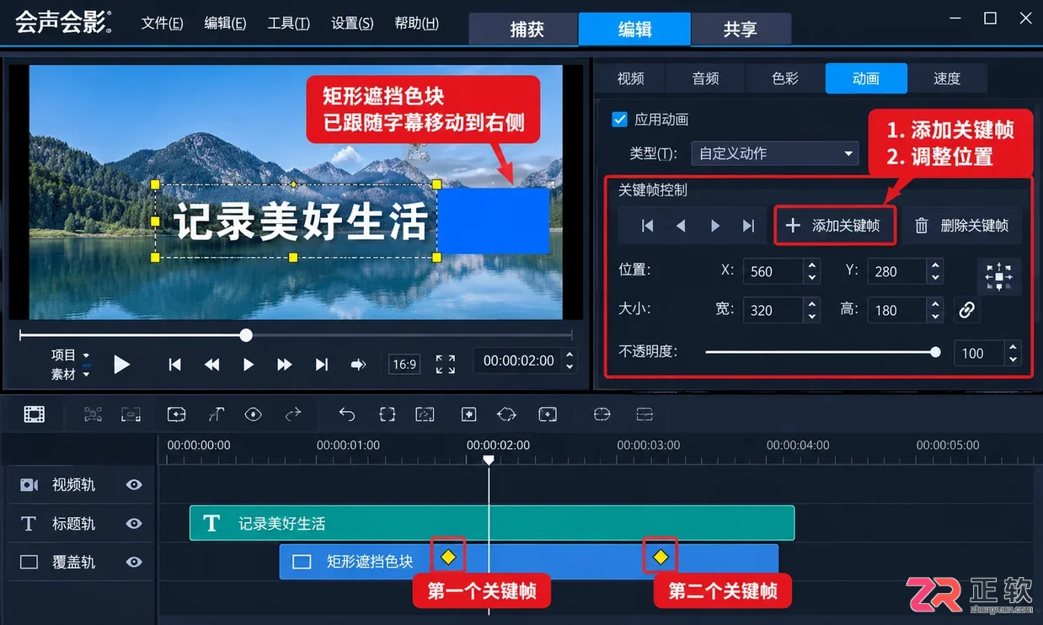Hide the 覆盖轨 track with eye icon
Viewport: 1043px width, 625px height.
click(134, 562)
